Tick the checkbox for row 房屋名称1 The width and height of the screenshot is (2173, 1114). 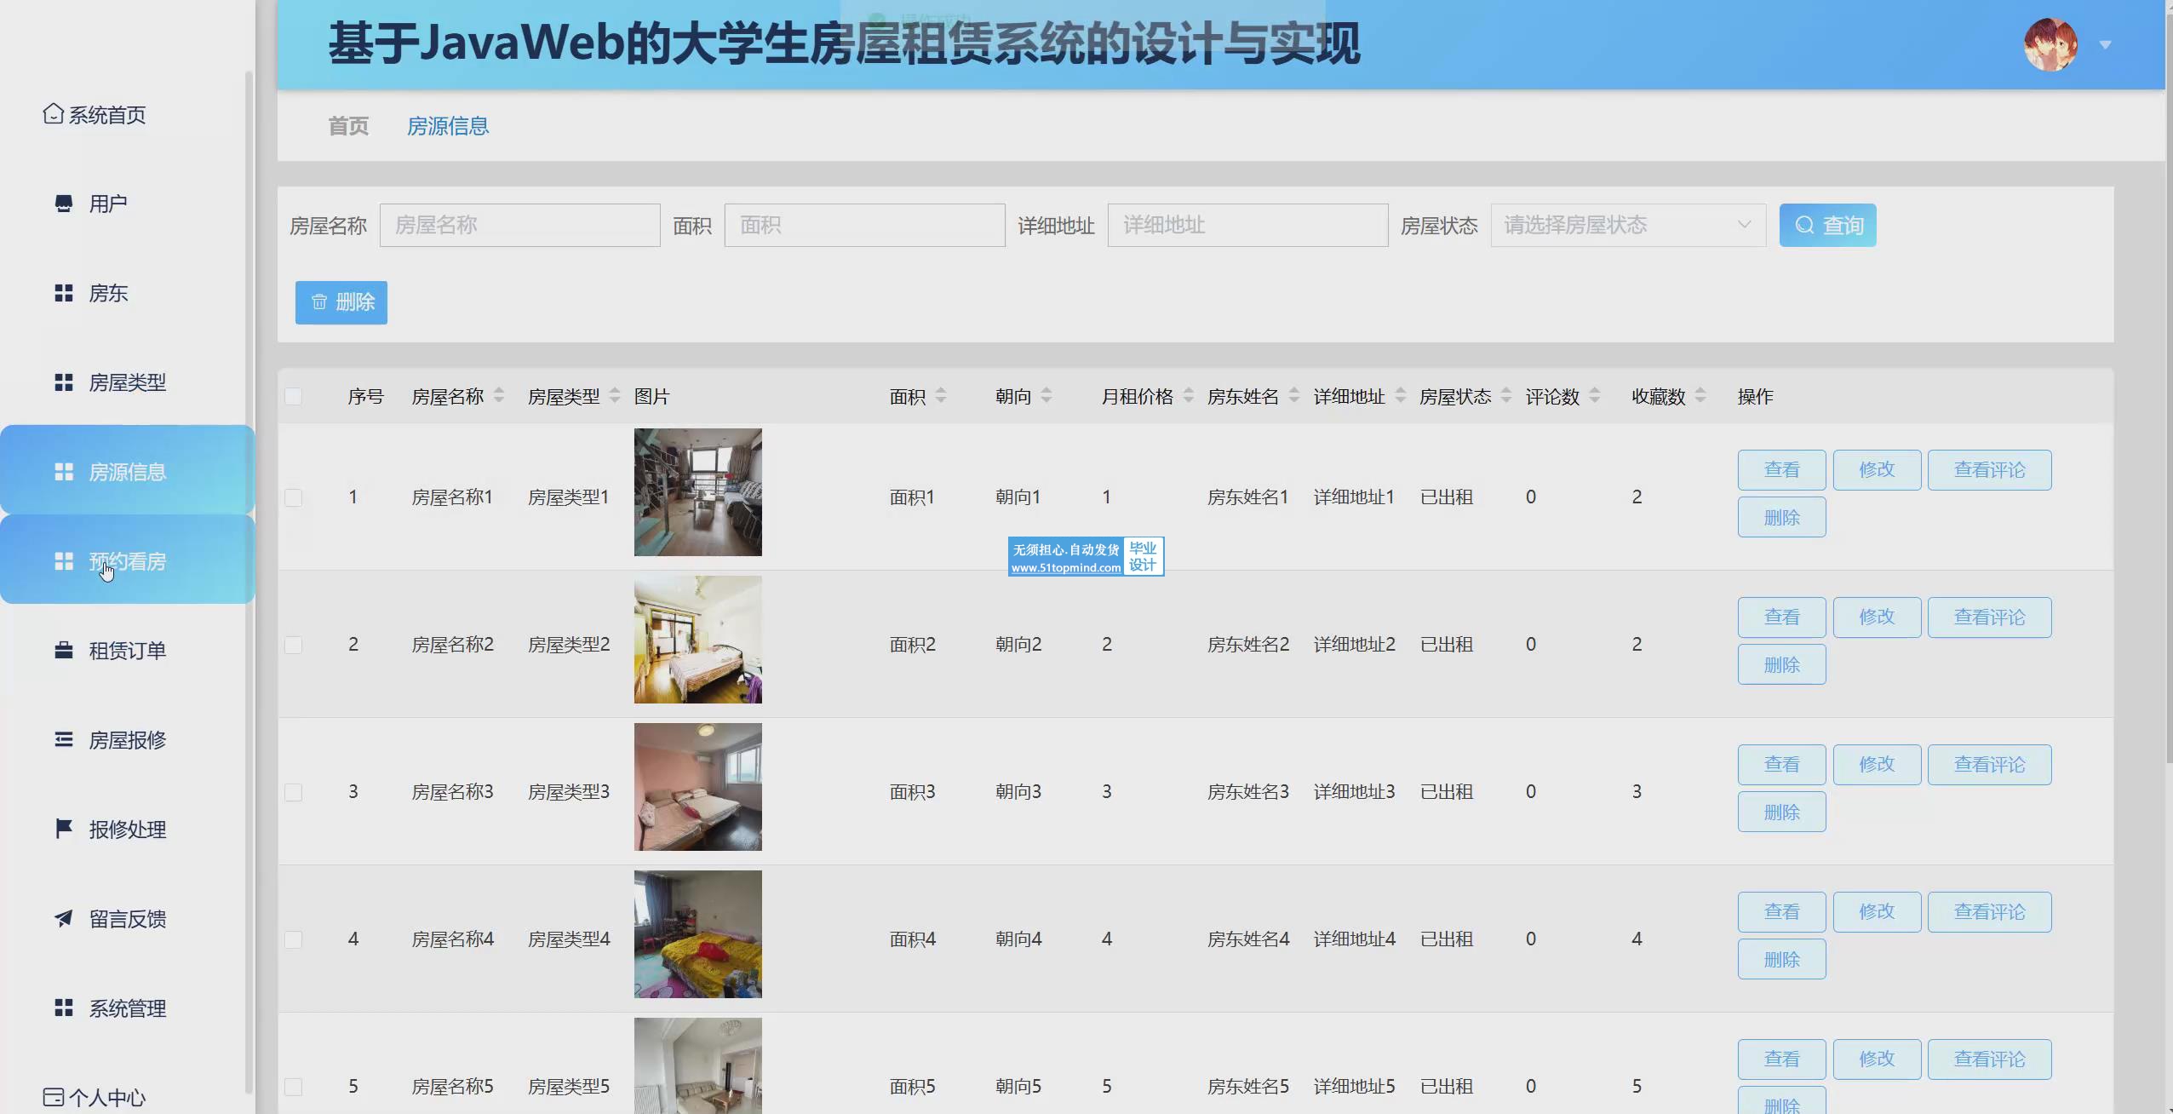click(x=293, y=497)
